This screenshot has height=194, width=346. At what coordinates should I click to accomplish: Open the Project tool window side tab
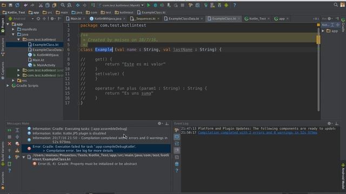pos(3,25)
